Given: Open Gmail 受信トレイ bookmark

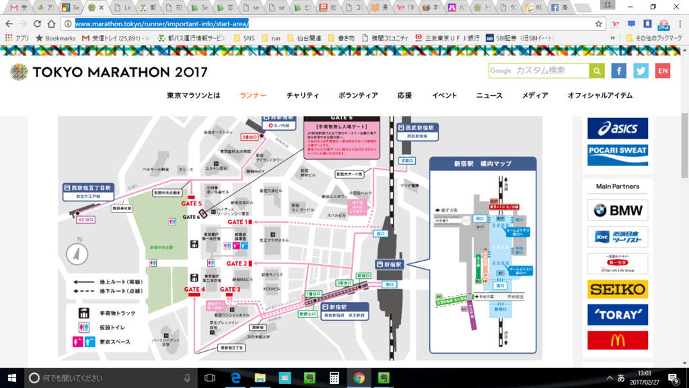Looking at the screenshot, I should [116, 38].
